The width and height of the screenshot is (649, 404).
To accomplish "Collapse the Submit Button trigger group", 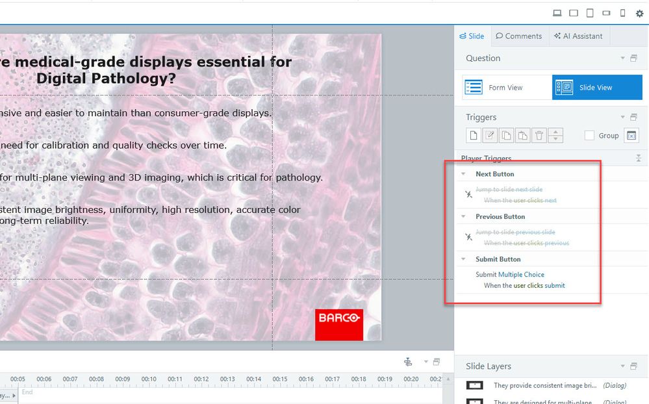I will point(464,259).
